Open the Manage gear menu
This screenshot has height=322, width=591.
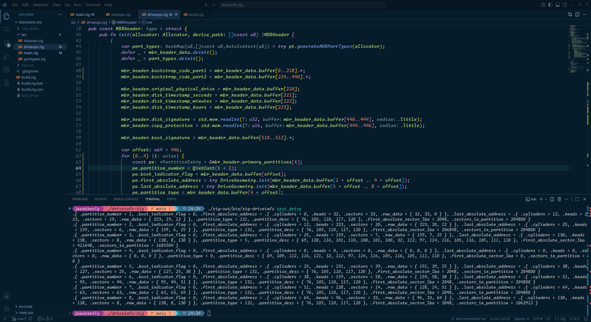(x=6, y=309)
